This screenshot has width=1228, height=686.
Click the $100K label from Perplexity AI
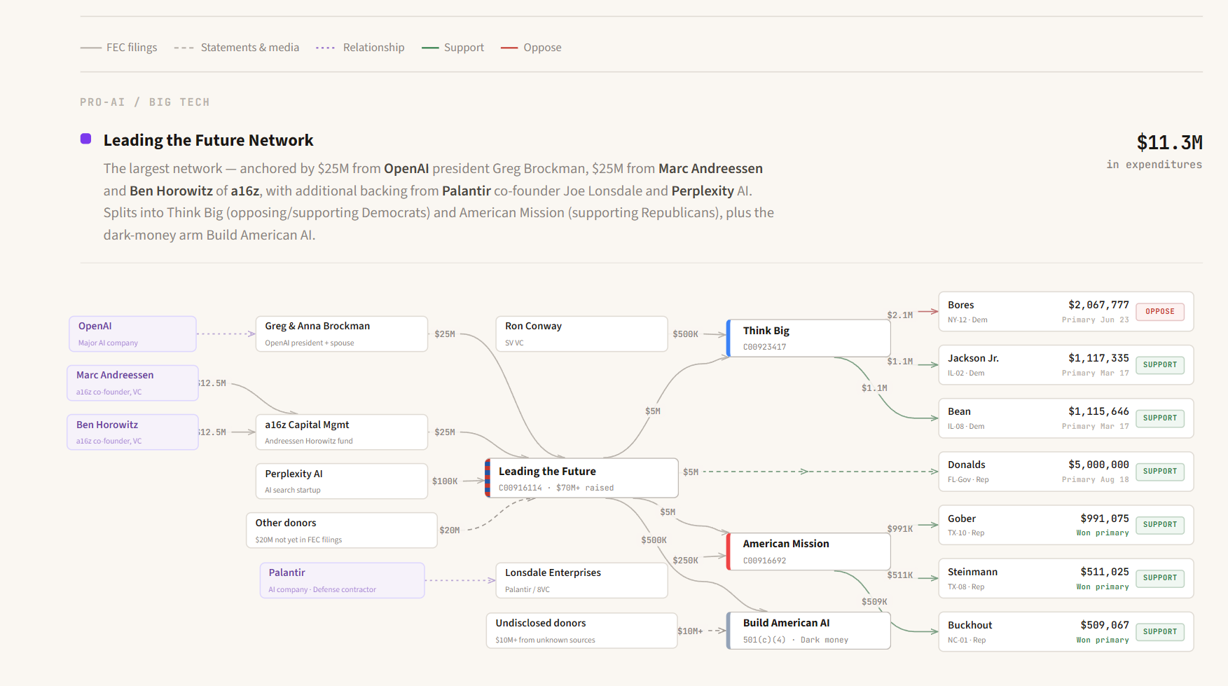click(x=445, y=481)
